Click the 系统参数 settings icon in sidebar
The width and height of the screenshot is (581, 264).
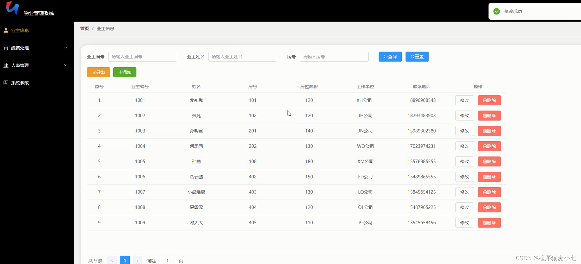click(x=6, y=83)
